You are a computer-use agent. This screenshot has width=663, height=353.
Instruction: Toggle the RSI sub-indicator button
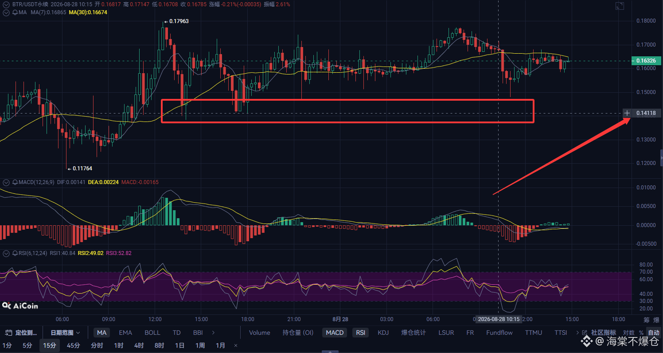coord(361,333)
